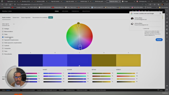The width and height of the screenshot is (169, 95).
Task: Expand the bookmarks overflow chevron
Action: pyautogui.click(x=157, y=7)
